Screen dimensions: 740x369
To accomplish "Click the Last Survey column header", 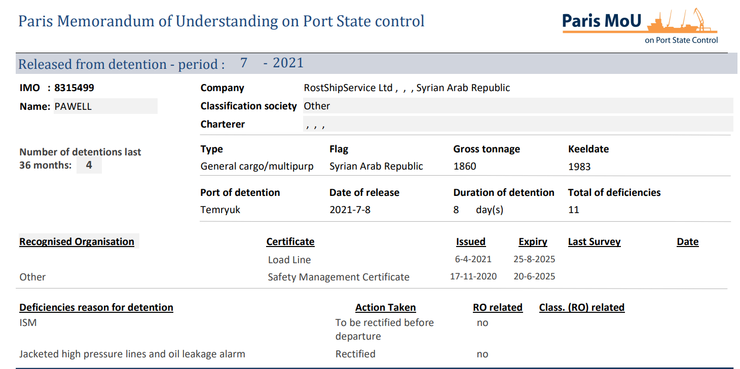I will [x=594, y=241].
